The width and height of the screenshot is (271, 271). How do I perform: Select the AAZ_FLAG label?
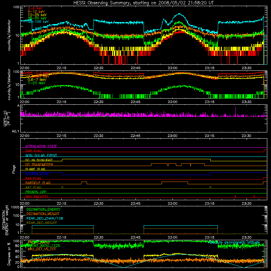point(33,187)
